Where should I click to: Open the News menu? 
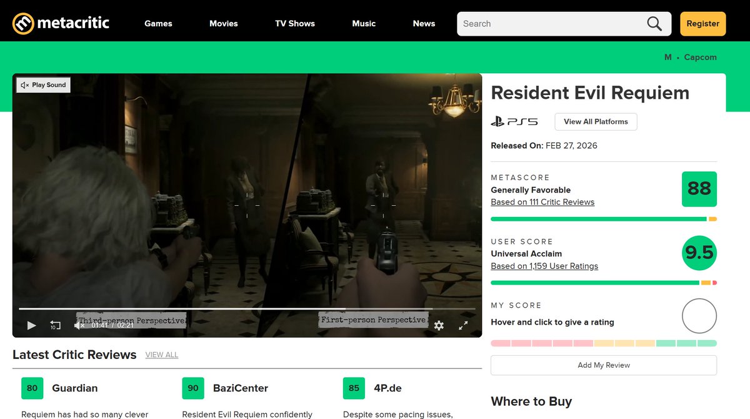pos(424,24)
